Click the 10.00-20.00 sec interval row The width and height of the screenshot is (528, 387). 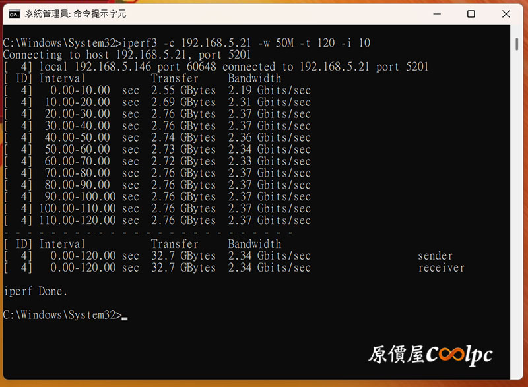point(157,102)
